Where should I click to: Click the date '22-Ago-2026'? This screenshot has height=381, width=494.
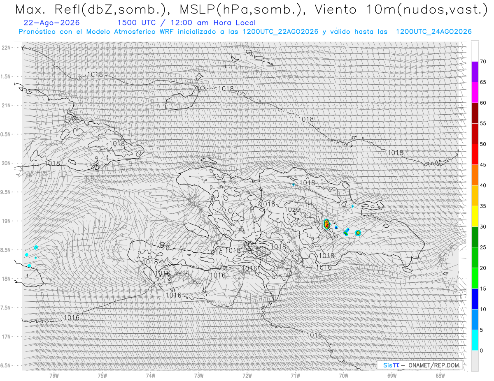pyautogui.click(x=52, y=23)
